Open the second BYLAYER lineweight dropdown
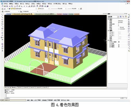134x107 pixels. coord(78,9)
